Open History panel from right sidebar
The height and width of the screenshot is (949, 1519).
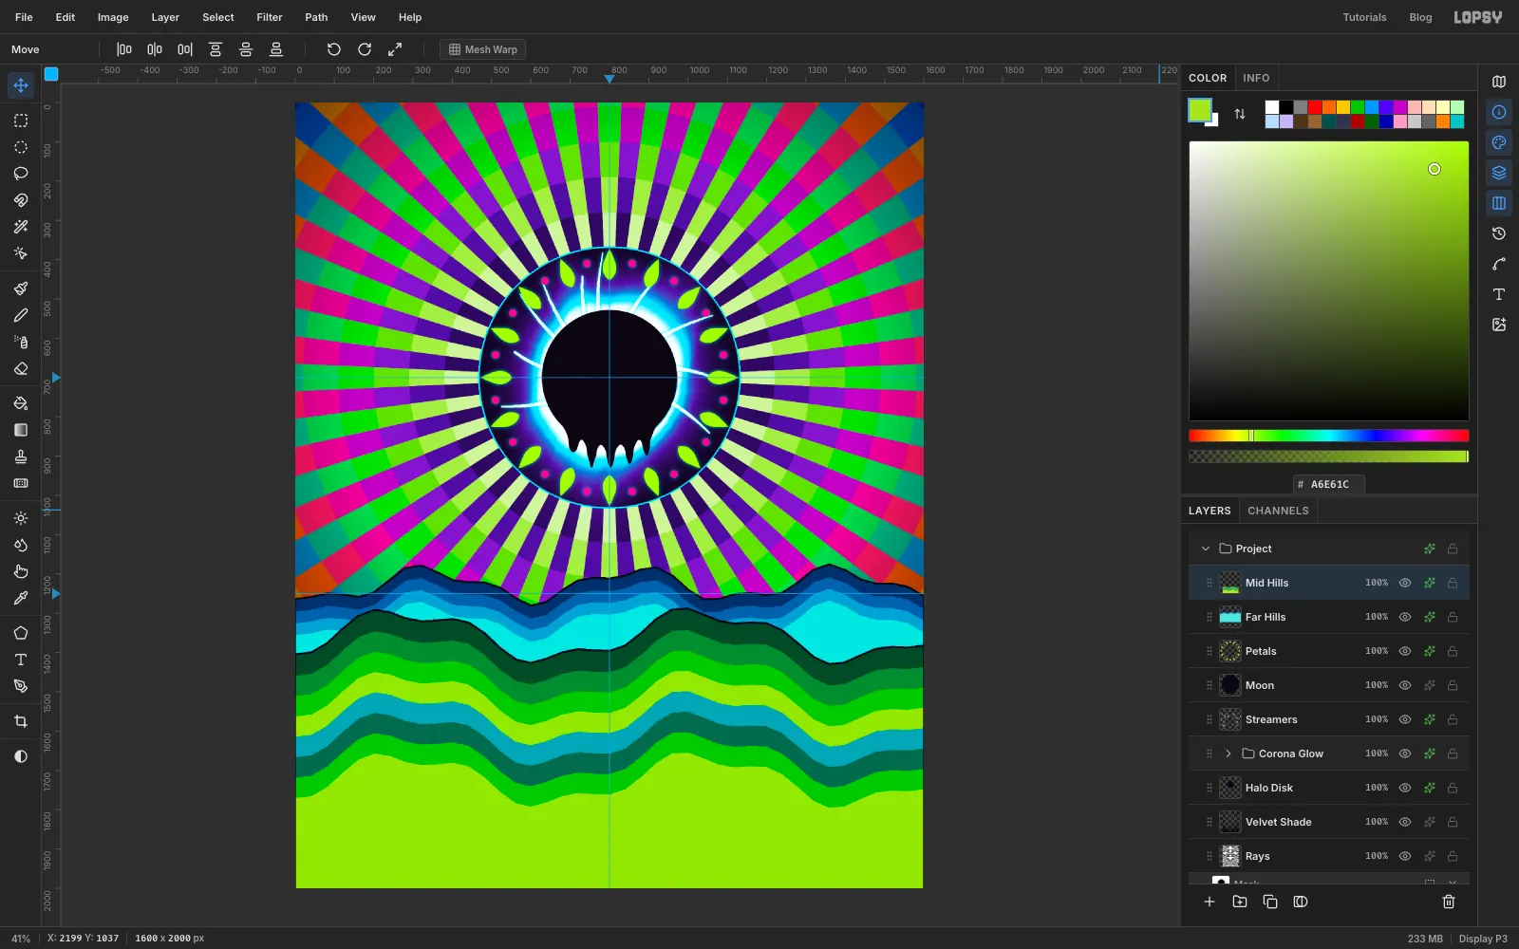(x=1499, y=233)
